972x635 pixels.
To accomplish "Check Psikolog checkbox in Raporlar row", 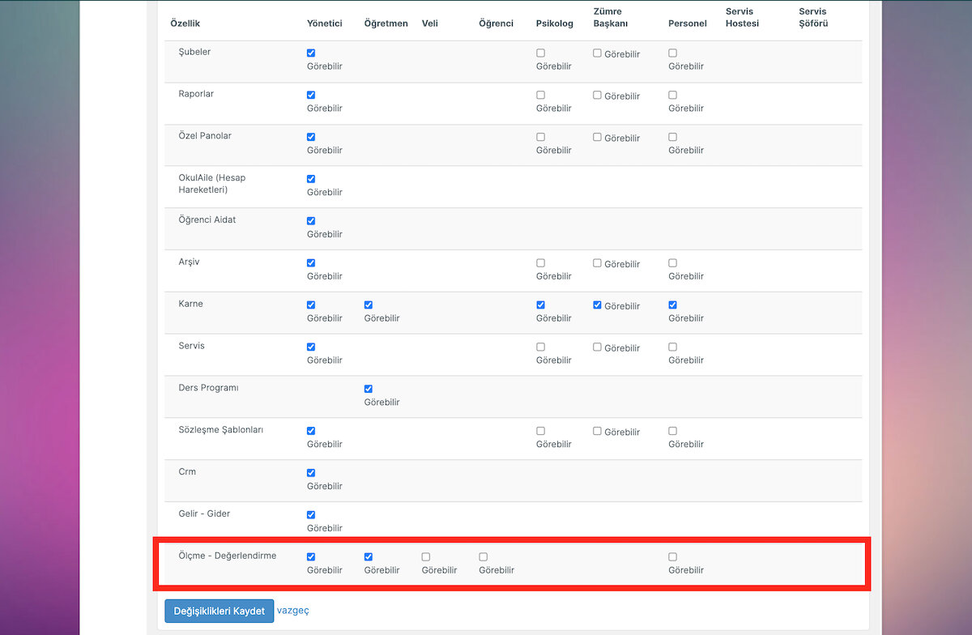I will click(x=540, y=95).
